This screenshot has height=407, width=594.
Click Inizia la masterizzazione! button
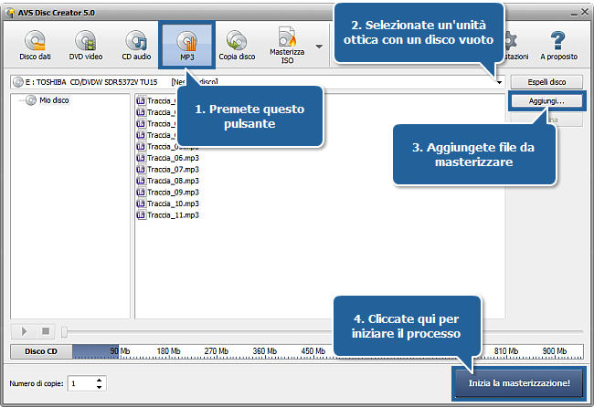click(x=519, y=383)
